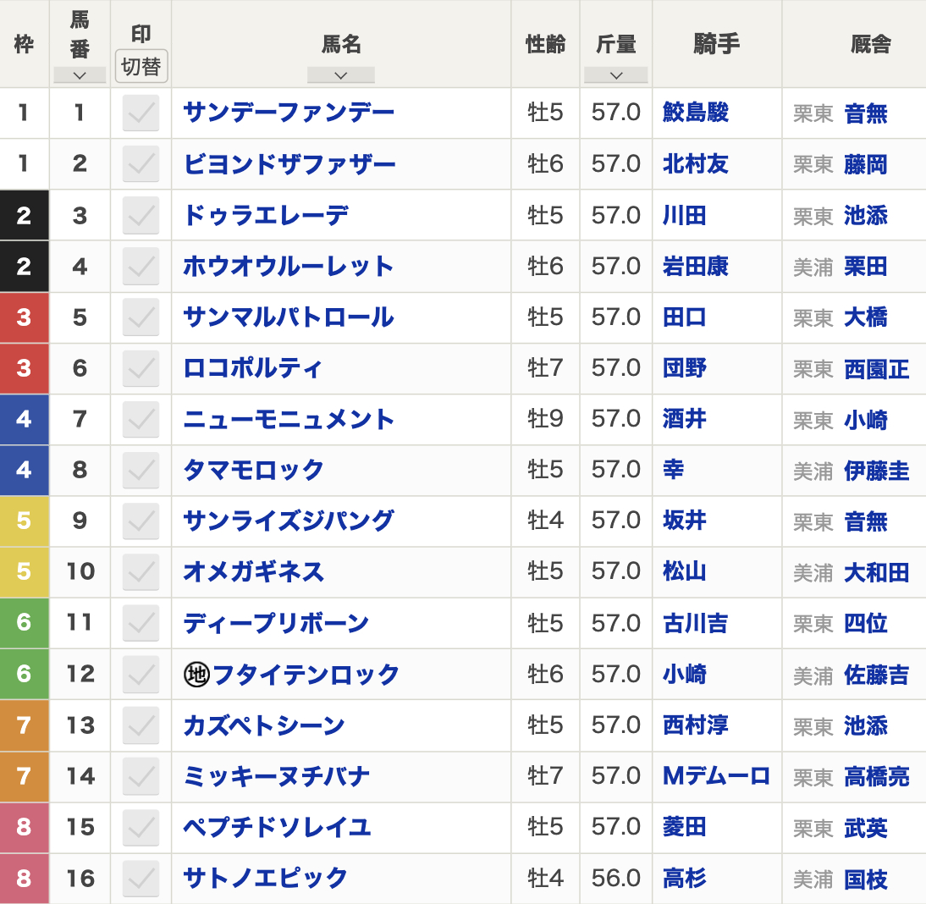Open horse page for オメガギネス
The image size is (926, 904).
tap(253, 571)
